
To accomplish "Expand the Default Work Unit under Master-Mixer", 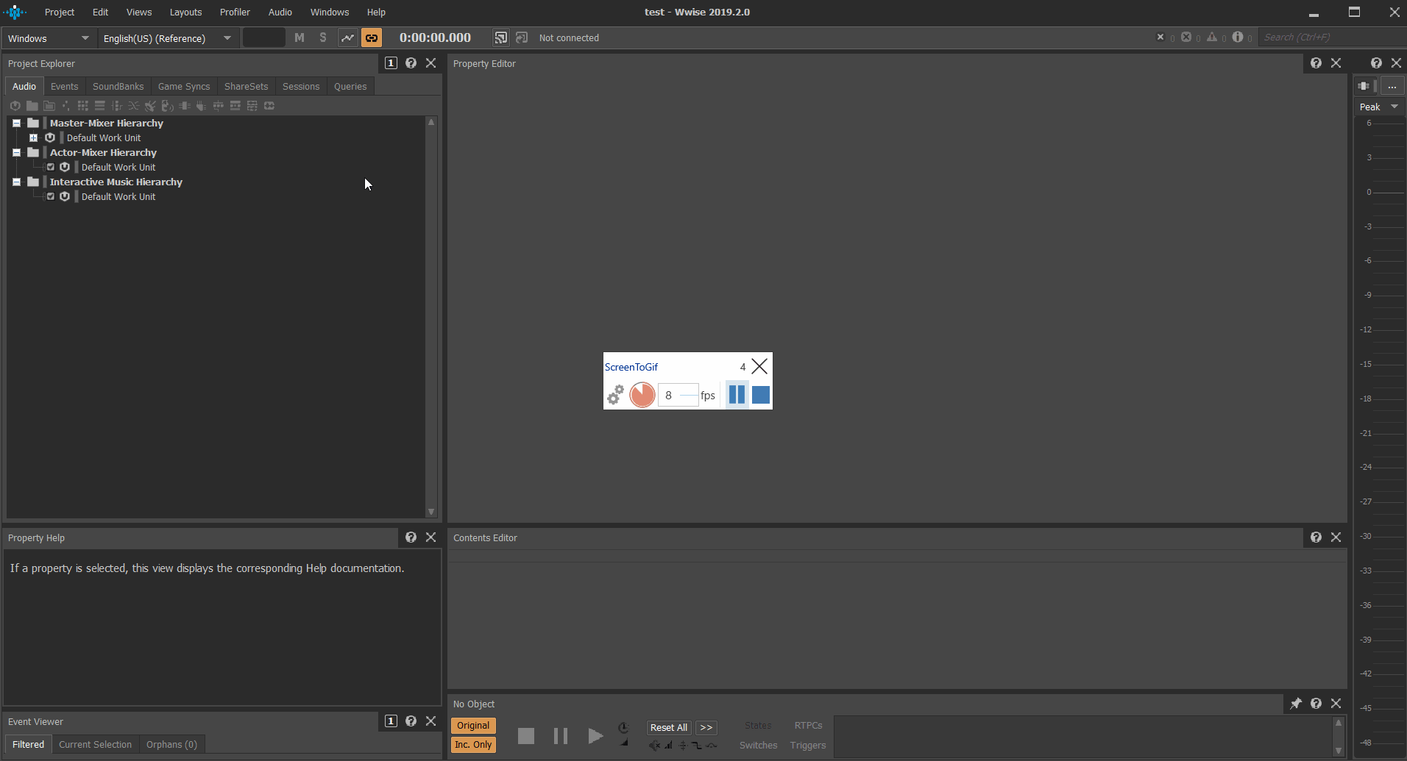I will [33, 137].
